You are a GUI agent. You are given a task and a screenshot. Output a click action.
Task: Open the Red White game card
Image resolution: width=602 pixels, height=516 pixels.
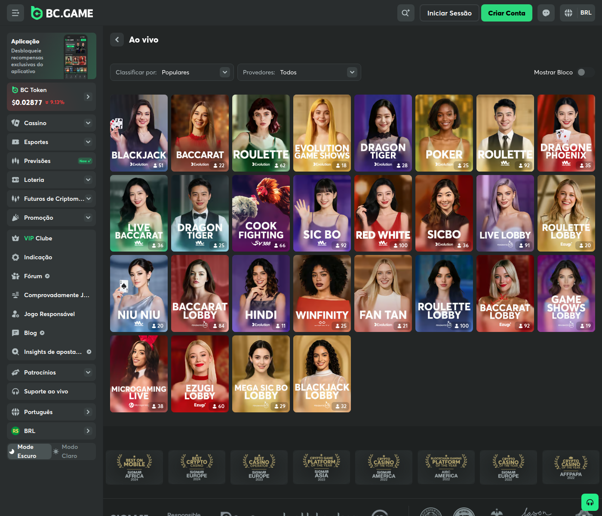click(383, 213)
